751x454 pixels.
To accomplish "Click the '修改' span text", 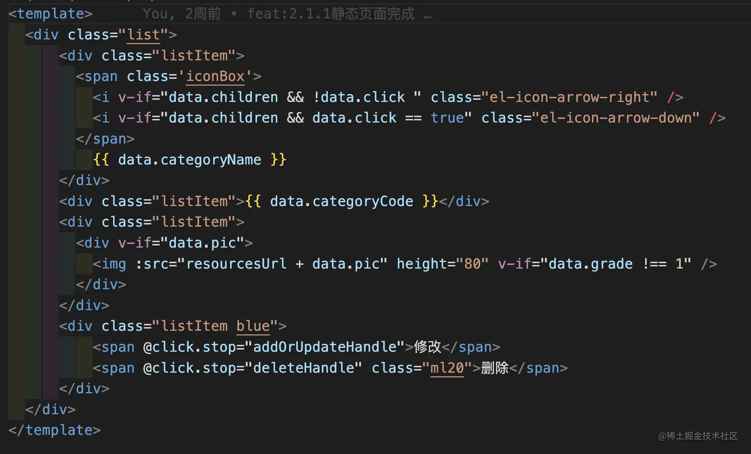I will pyautogui.click(x=428, y=347).
